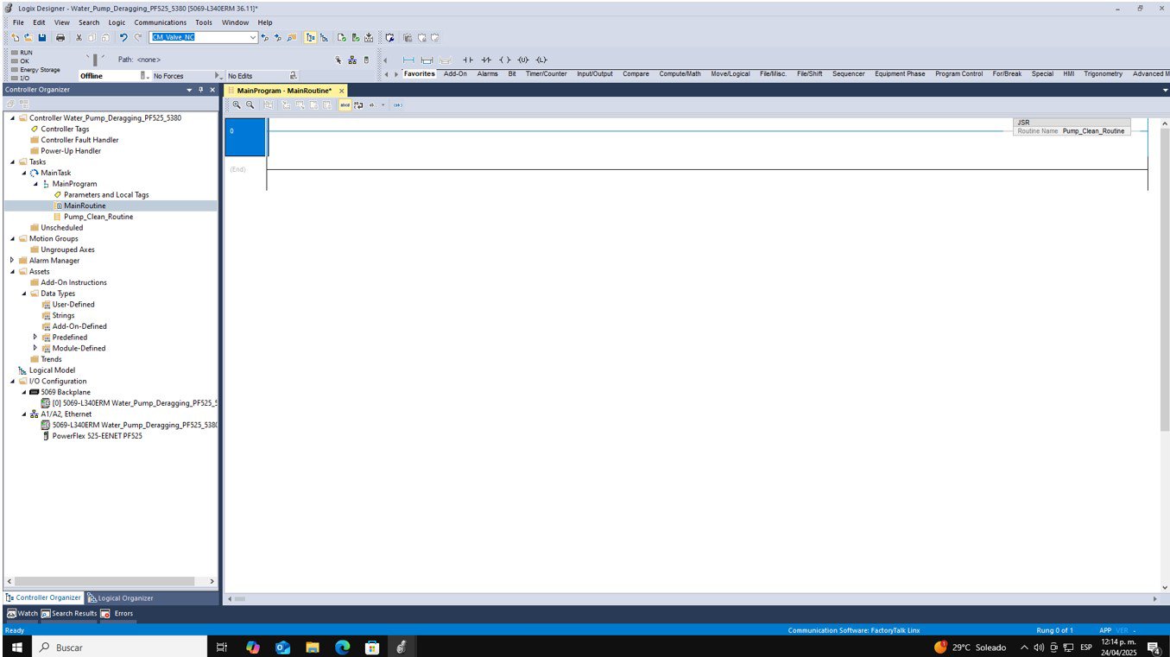The height and width of the screenshot is (657, 1170).
Task: Insert an Output Latch (OTL) coil
Action: coord(541,60)
